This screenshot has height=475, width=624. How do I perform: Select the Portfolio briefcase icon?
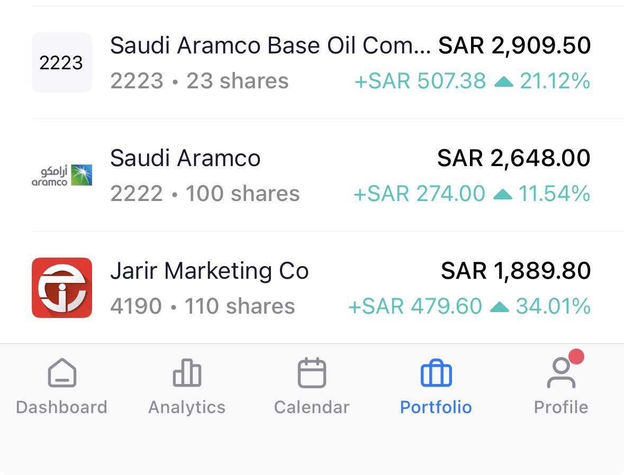coord(436,373)
